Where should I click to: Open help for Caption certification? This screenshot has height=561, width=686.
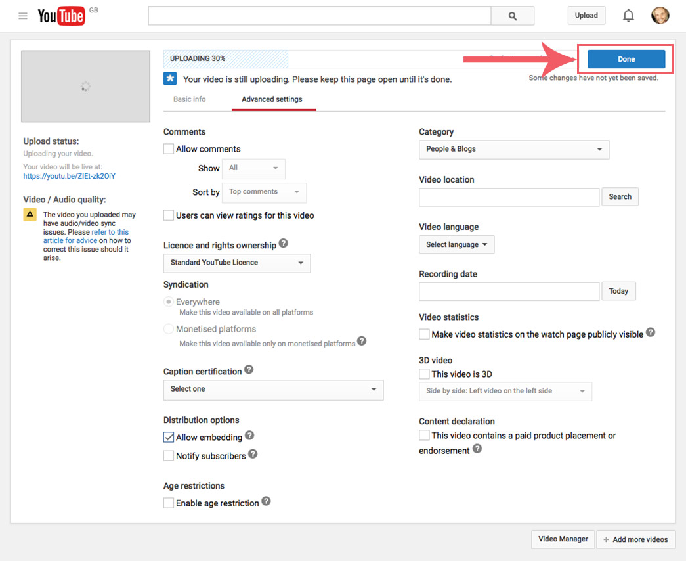(249, 369)
